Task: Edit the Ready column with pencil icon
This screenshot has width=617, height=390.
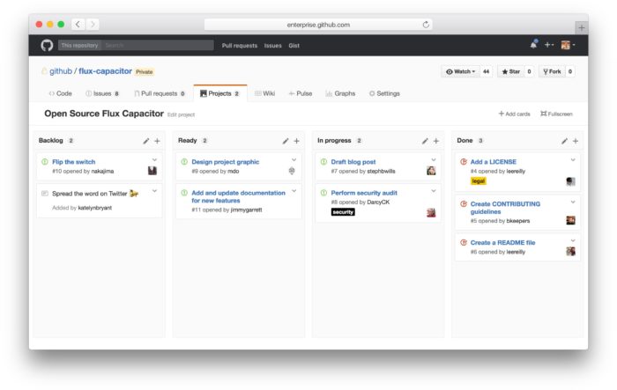Action: coord(286,141)
